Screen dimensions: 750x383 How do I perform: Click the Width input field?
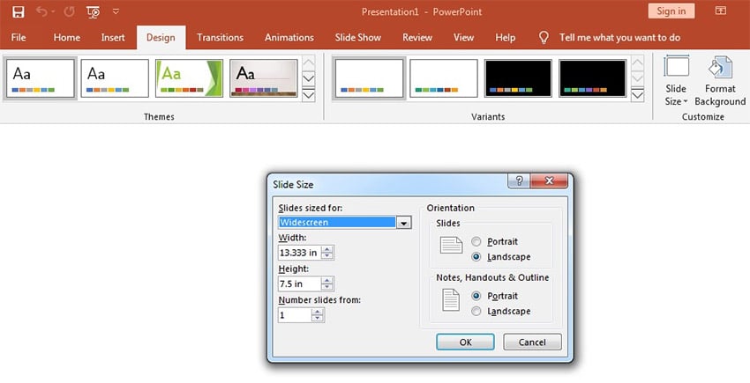point(299,253)
